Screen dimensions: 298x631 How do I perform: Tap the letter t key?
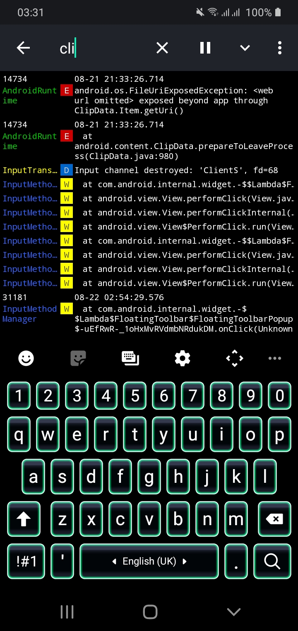click(135, 434)
